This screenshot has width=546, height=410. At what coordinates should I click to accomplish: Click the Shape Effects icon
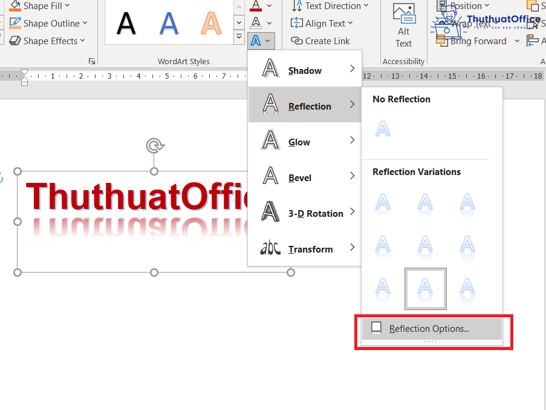coord(15,41)
